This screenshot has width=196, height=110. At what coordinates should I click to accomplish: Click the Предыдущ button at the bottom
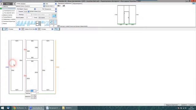(168, 105)
